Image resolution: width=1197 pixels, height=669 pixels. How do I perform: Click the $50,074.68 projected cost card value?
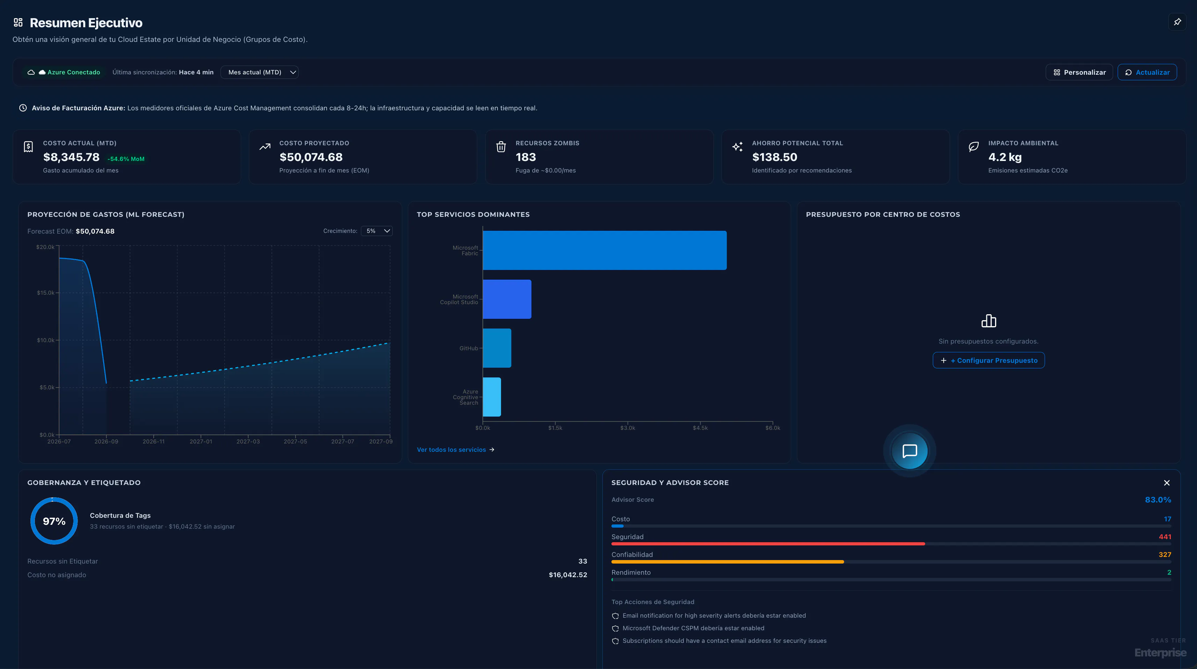click(311, 157)
